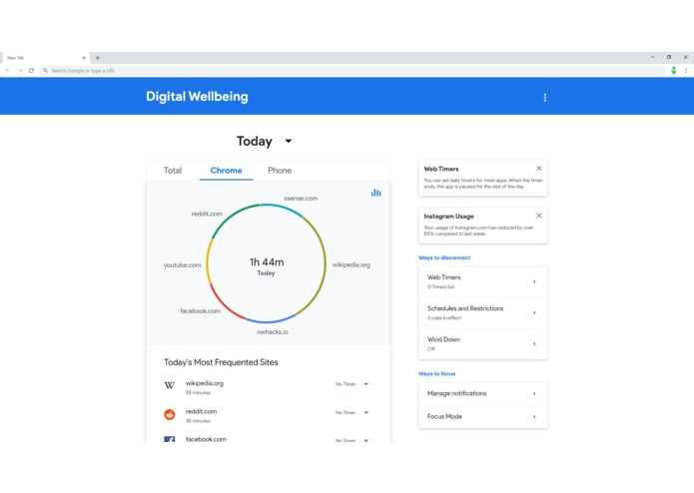Expand the Web Timers settings row

[483, 281]
